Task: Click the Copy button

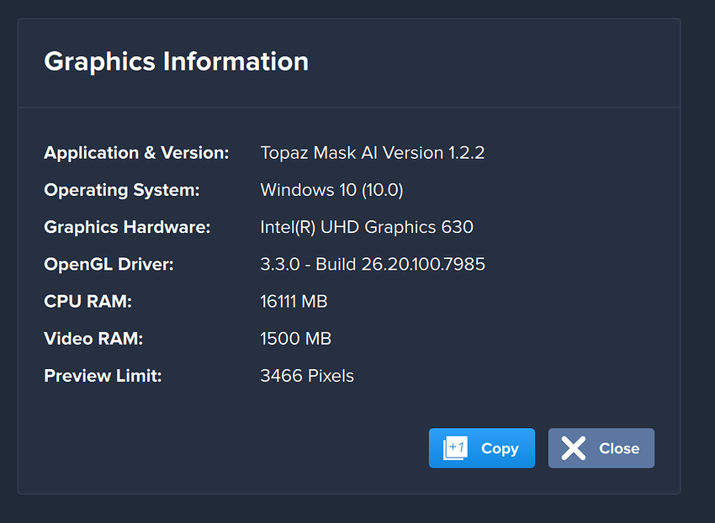Action: coord(481,448)
